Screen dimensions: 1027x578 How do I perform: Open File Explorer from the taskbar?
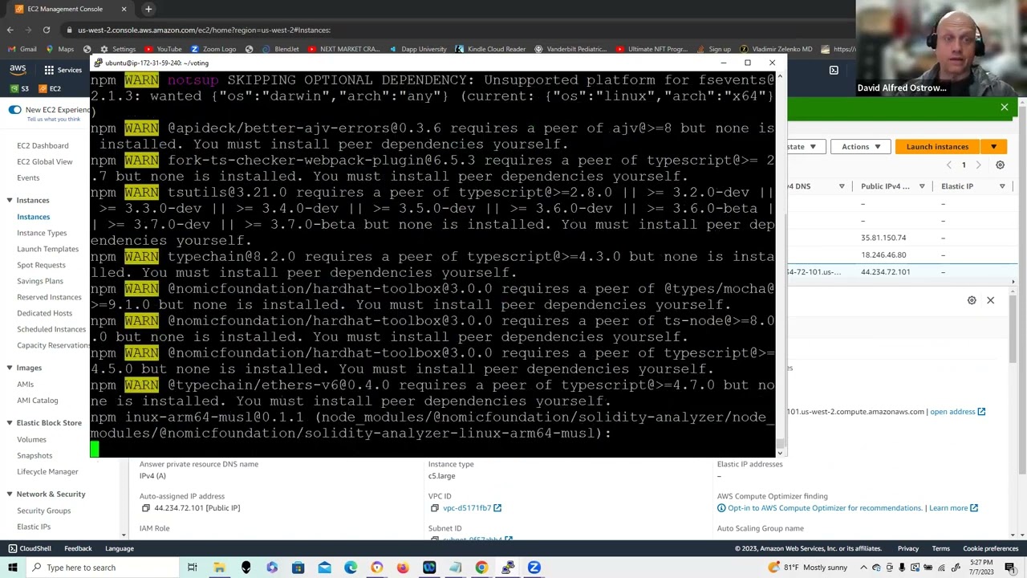pos(219,568)
